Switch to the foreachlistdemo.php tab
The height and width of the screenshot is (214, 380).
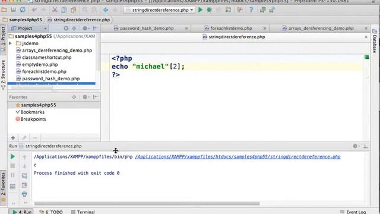coord(231,29)
